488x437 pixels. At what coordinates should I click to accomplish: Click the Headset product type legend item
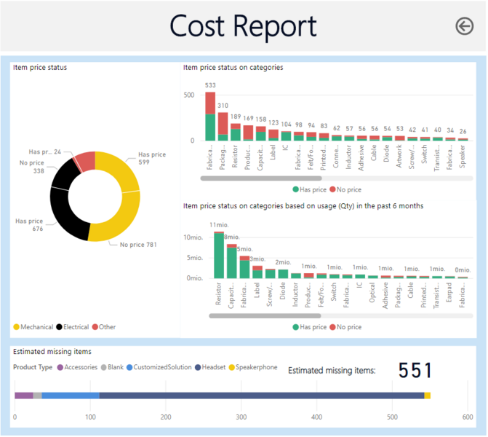(x=209, y=367)
